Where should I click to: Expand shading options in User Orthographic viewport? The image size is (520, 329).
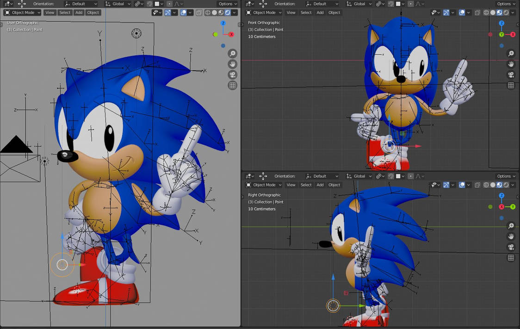pyautogui.click(x=235, y=12)
